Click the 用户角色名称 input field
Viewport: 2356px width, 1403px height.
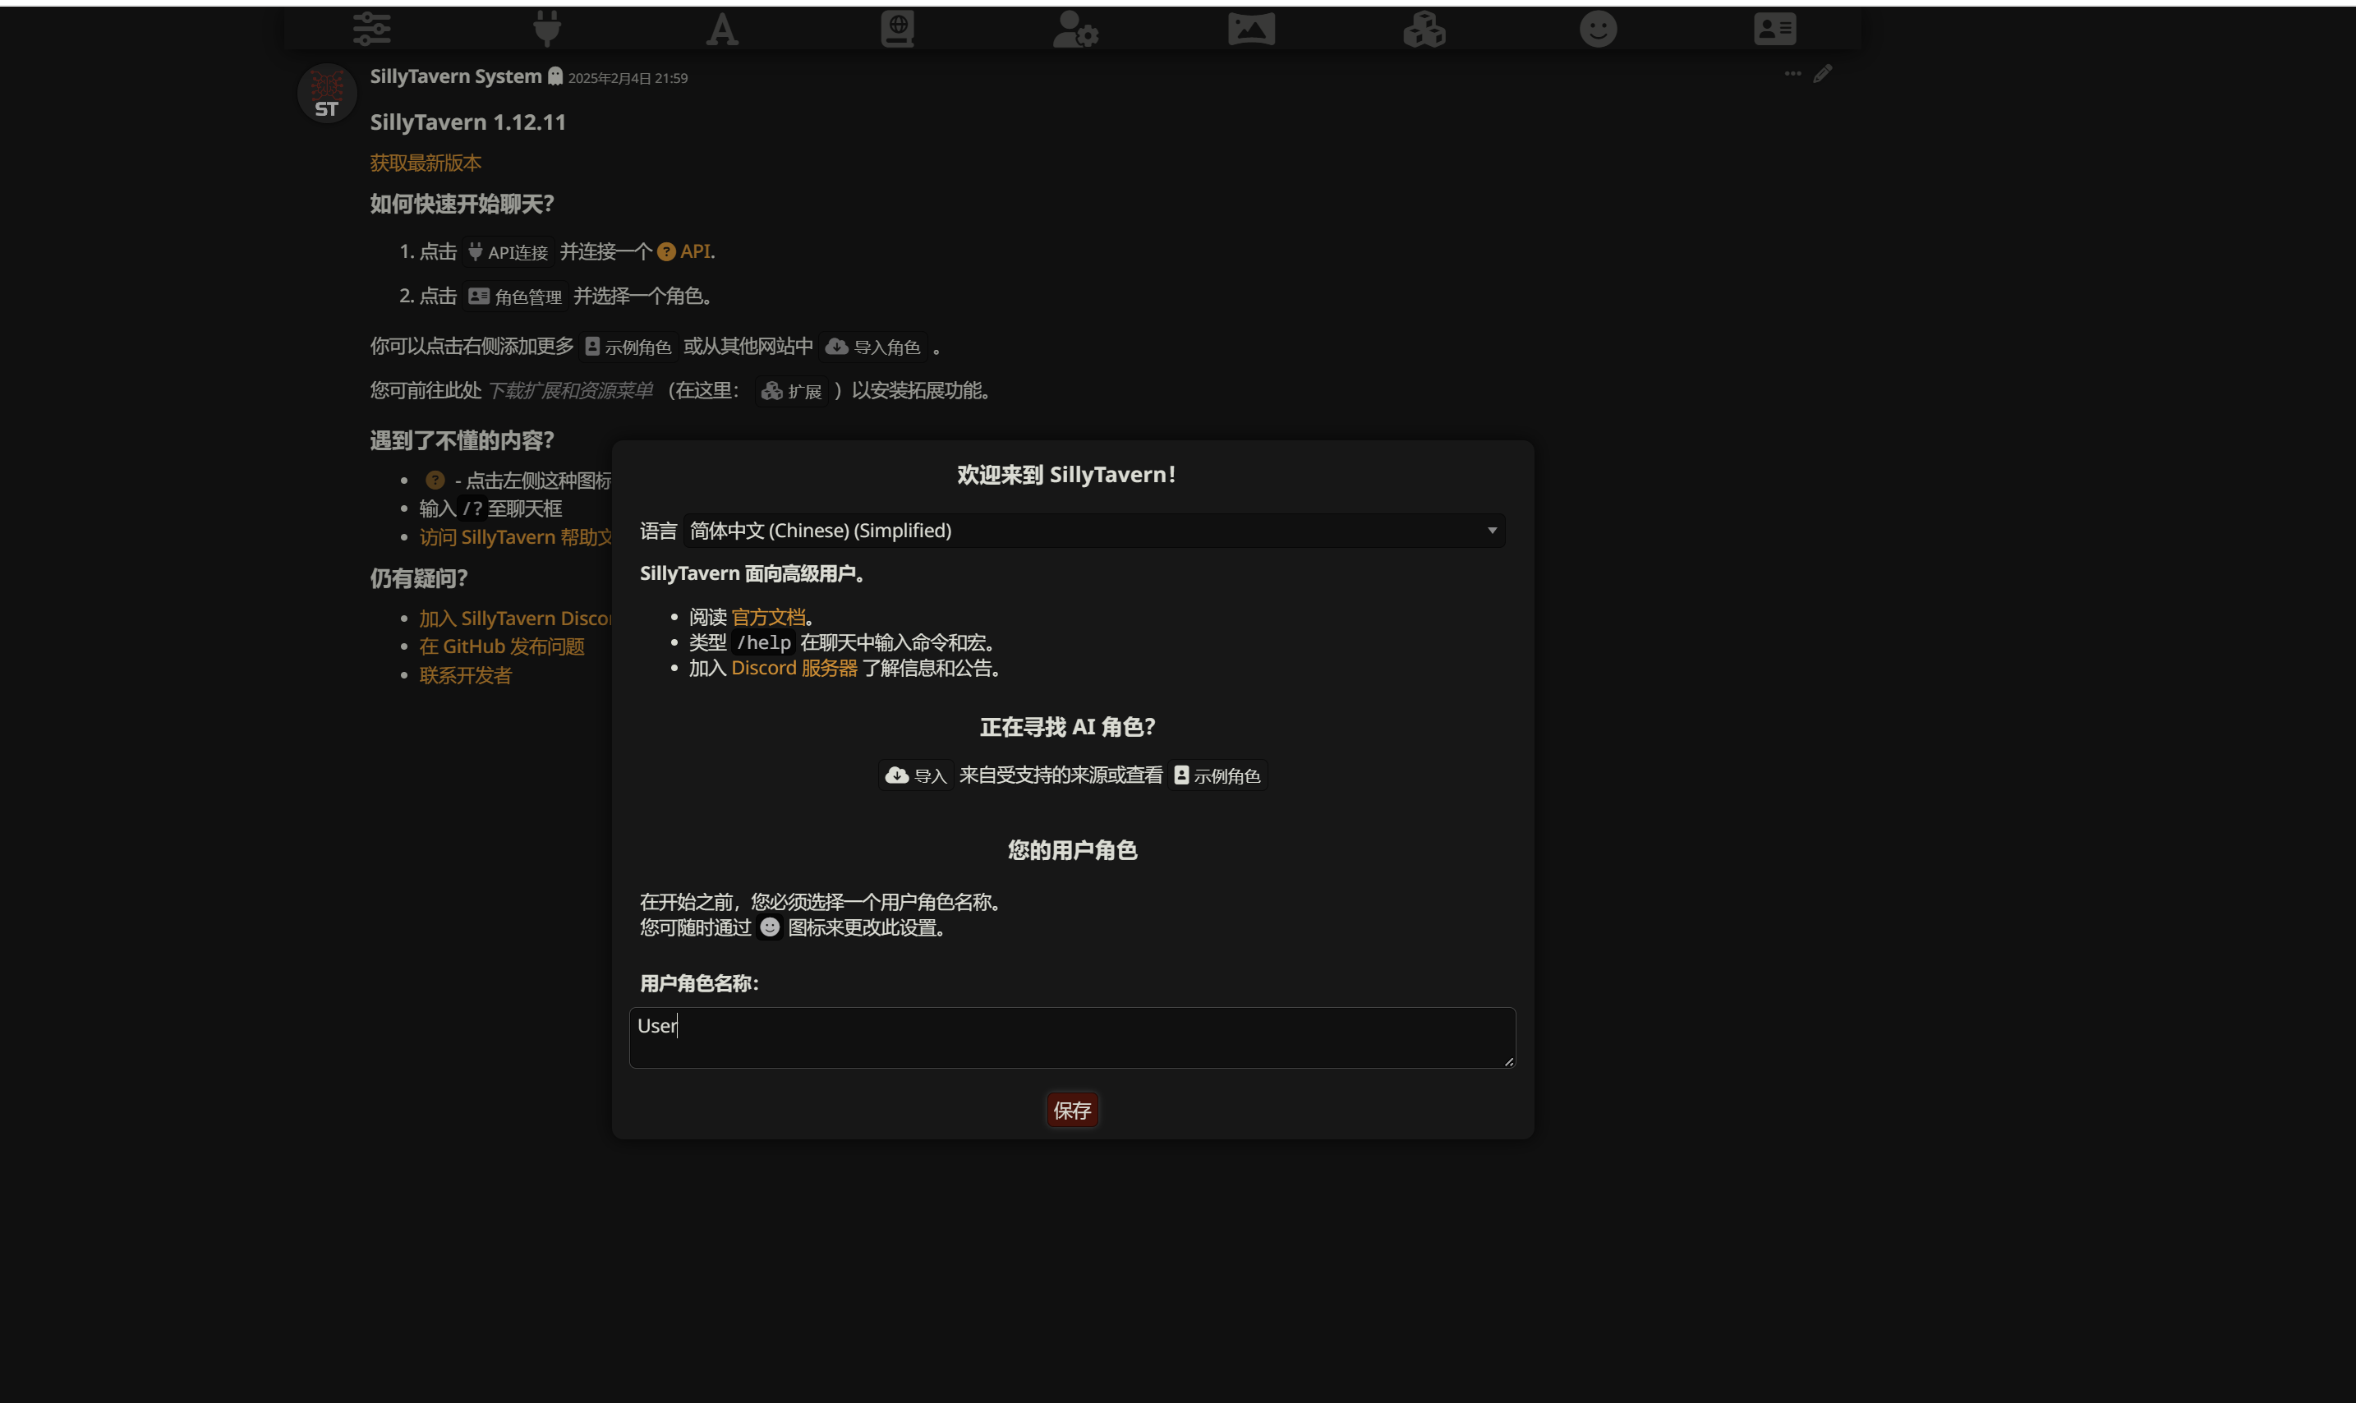[x=1072, y=1037]
